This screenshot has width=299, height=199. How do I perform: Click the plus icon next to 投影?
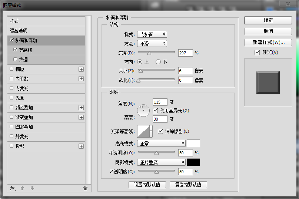(81, 146)
